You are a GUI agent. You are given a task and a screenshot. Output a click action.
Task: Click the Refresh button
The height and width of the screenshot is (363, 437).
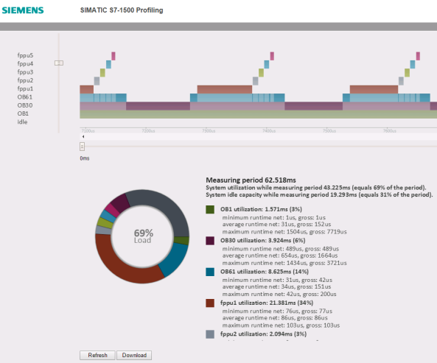[x=97, y=355]
